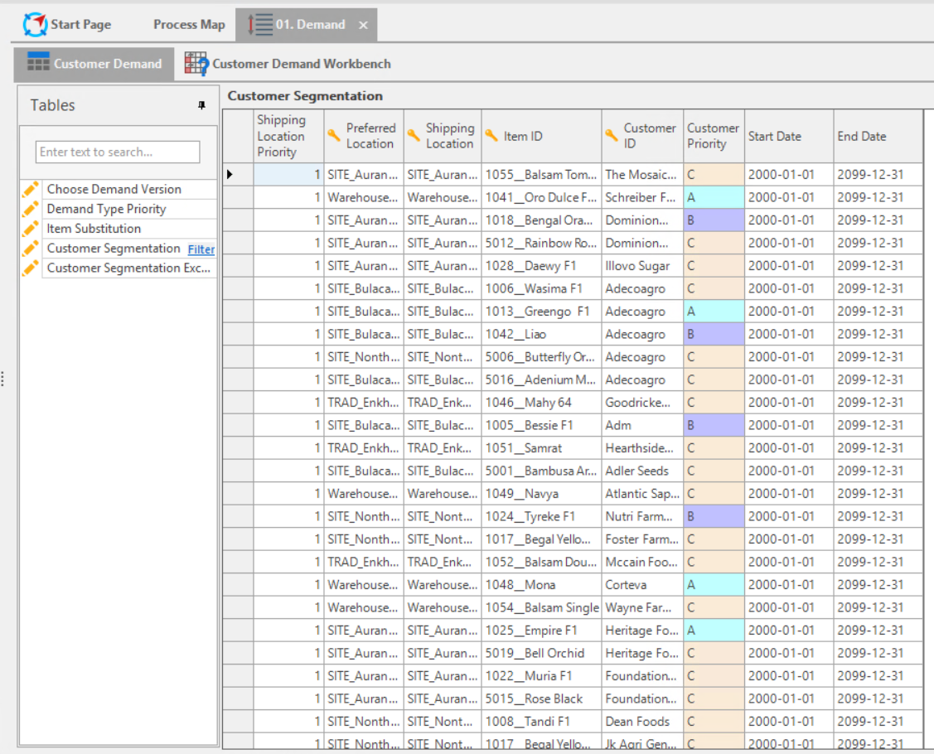Click key icon in Shipping Location header

point(414,135)
